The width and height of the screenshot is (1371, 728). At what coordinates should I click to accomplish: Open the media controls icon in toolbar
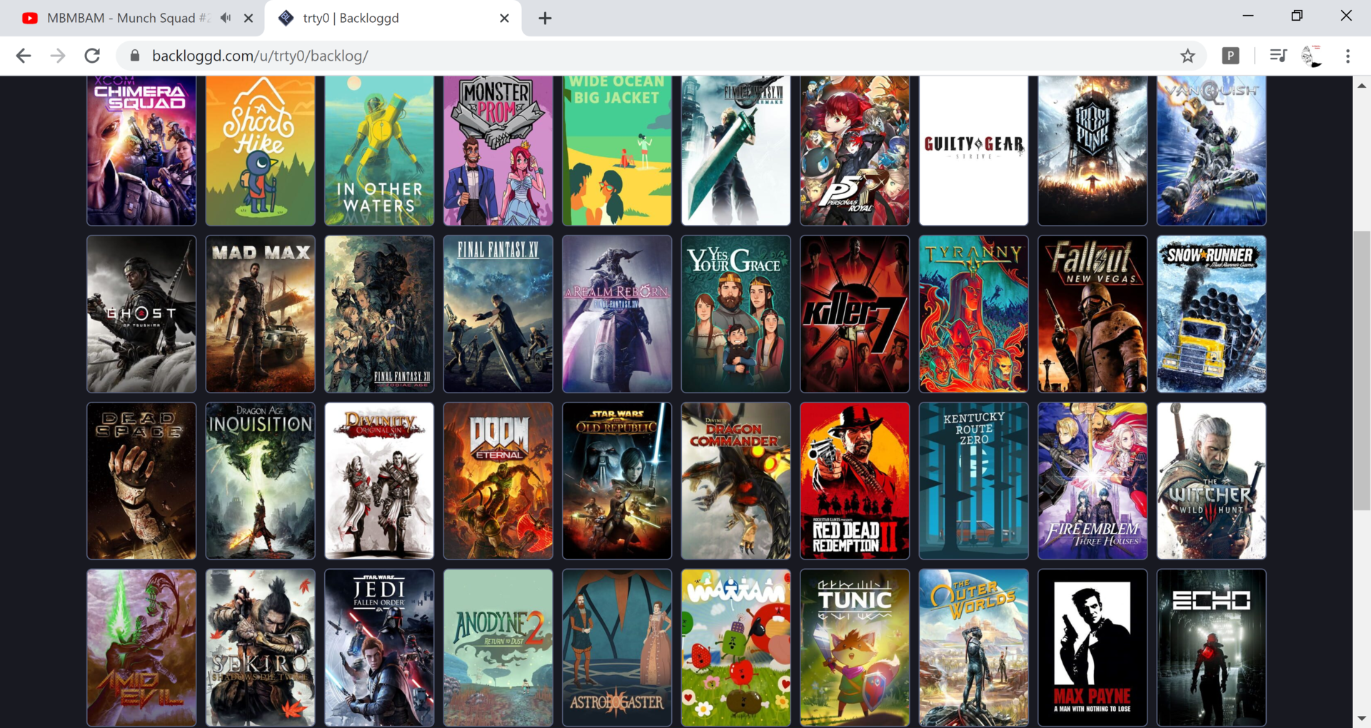point(1277,56)
